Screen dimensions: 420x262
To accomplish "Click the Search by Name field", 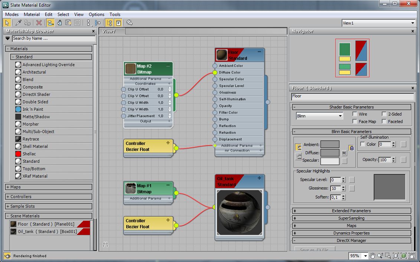I will tap(53, 38).
